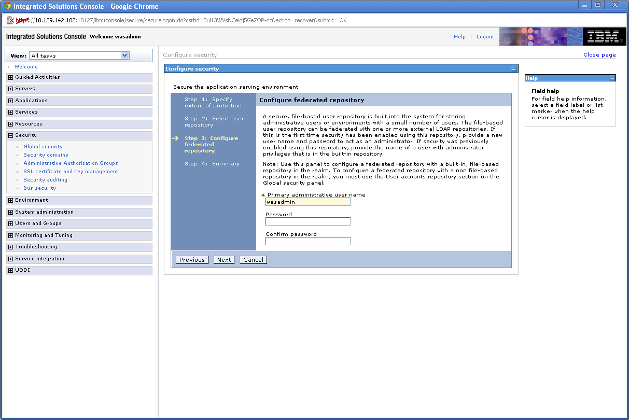Click the Logout link
The image size is (629, 420).
485,37
